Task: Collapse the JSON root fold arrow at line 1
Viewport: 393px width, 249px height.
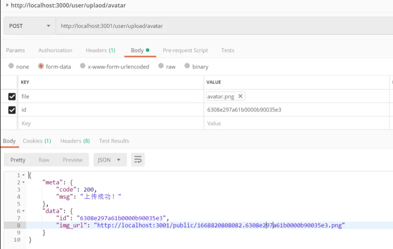Action: [23, 175]
